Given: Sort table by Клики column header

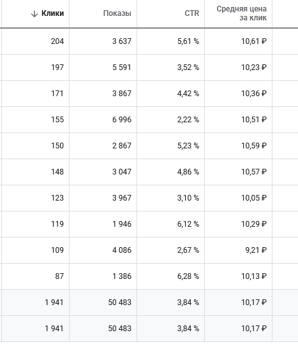Looking at the screenshot, I should [52, 13].
